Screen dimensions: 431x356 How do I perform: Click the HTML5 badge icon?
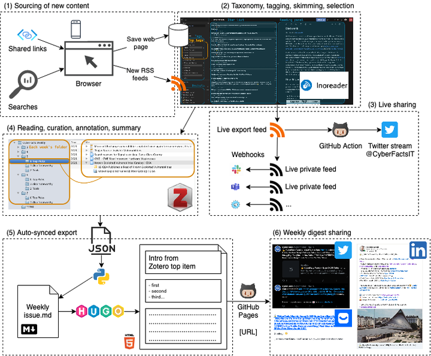coord(128,344)
